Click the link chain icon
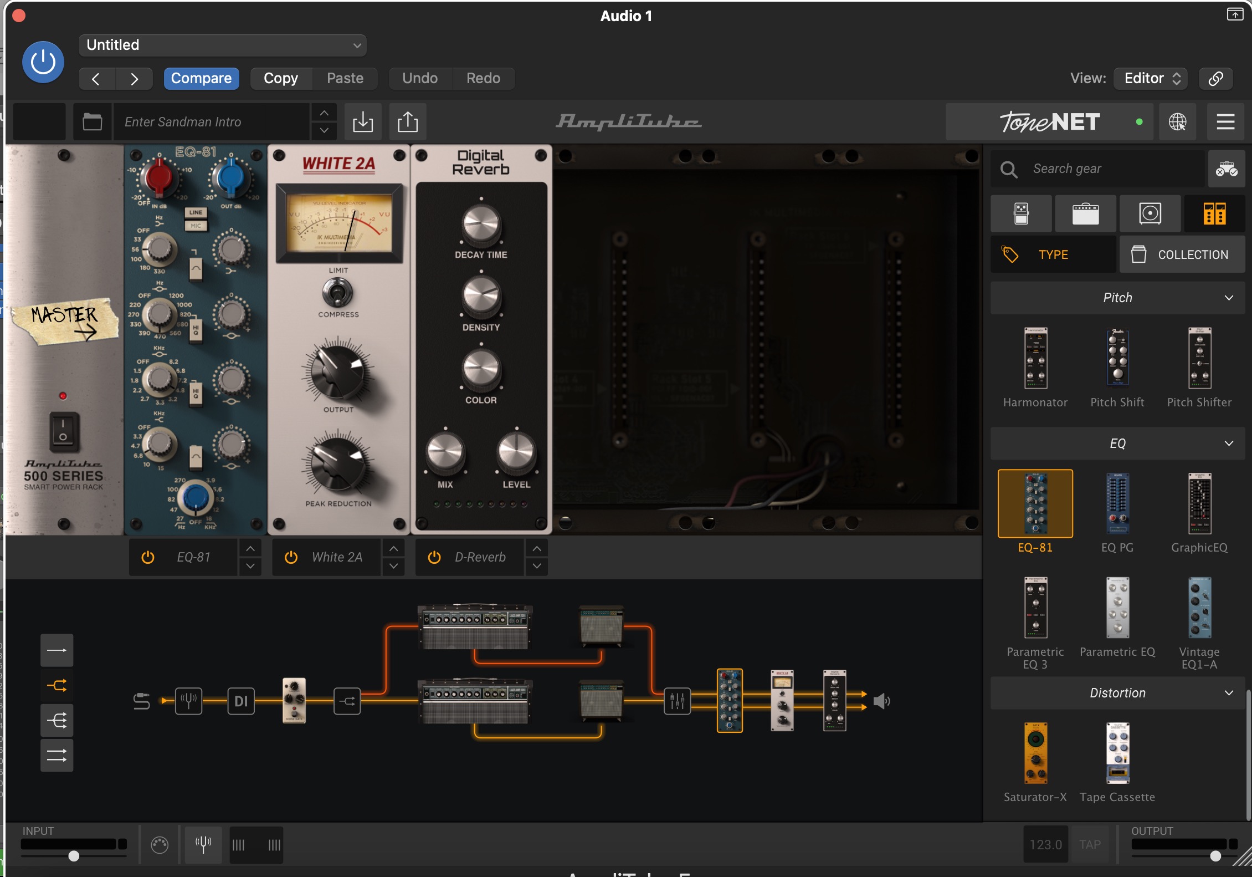 (x=1215, y=79)
